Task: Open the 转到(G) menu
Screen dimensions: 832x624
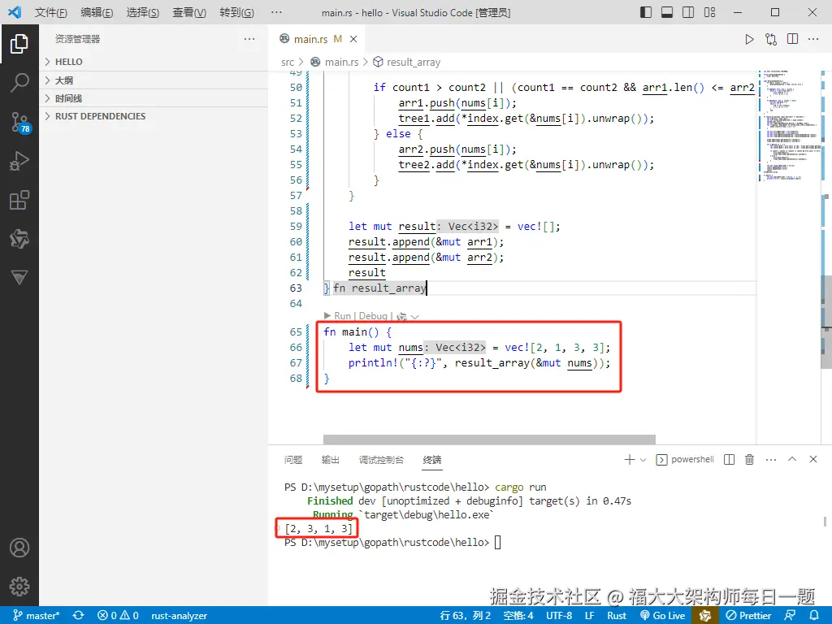Action: 236,12
